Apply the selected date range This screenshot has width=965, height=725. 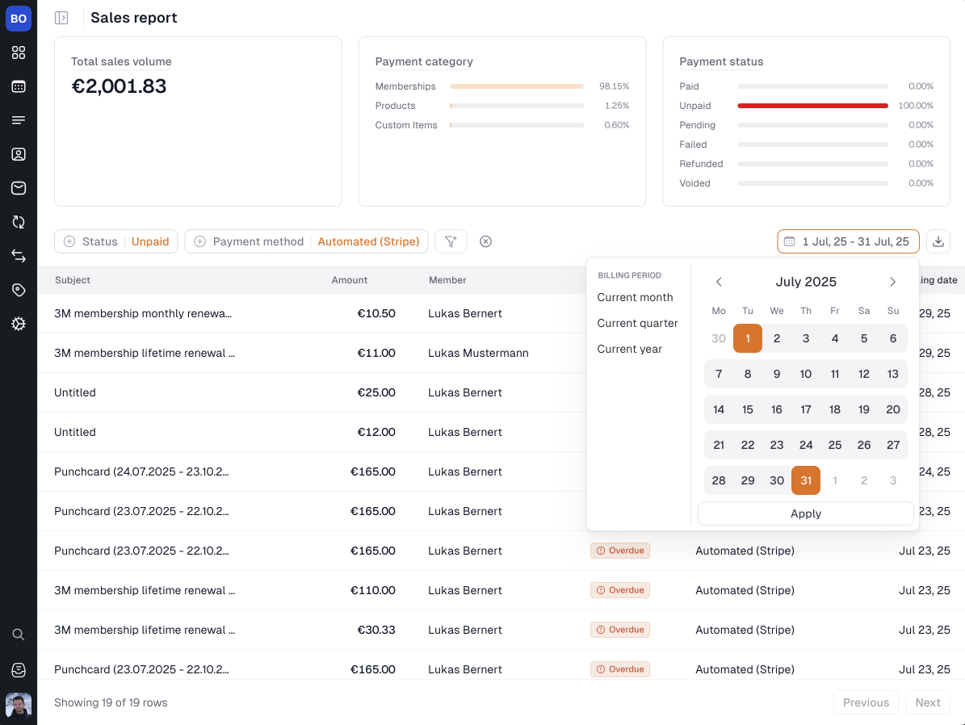(x=805, y=513)
